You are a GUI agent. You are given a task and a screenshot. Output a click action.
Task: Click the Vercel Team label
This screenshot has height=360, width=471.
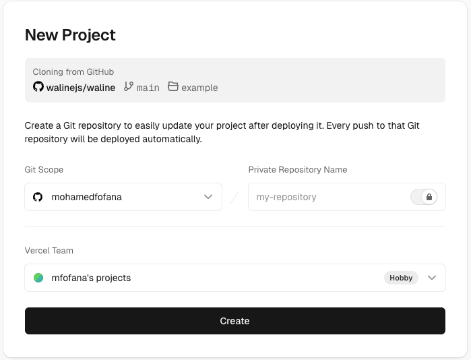(x=49, y=251)
